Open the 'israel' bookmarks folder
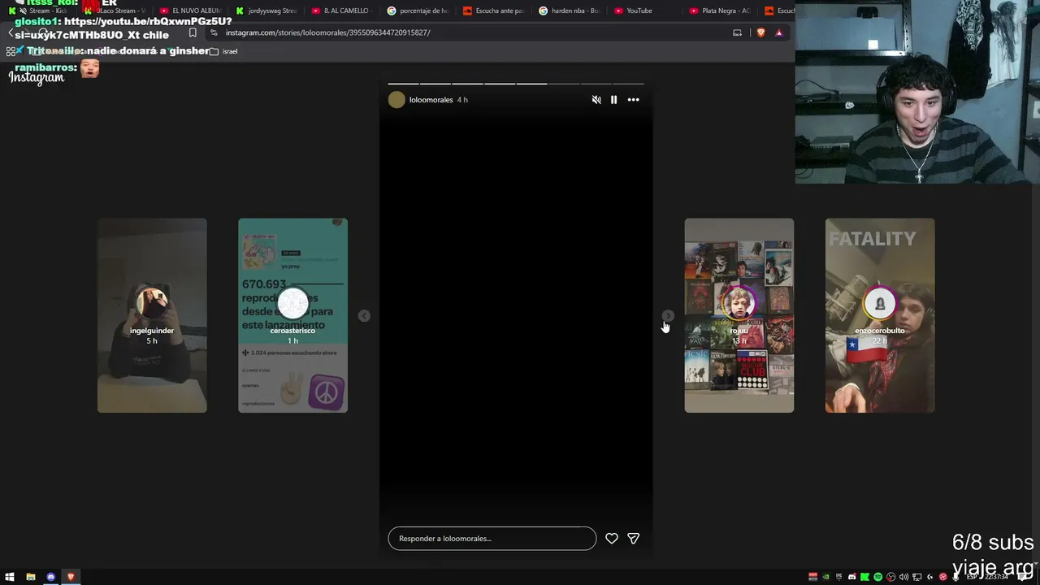This screenshot has width=1040, height=585. (x=223, y=51)
